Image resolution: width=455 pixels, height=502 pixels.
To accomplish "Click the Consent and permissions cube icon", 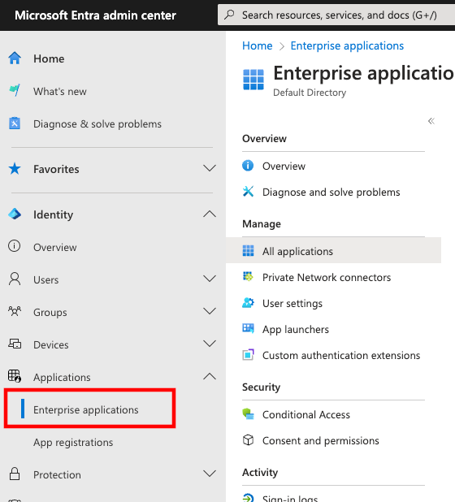I will (x=248, y=440).
